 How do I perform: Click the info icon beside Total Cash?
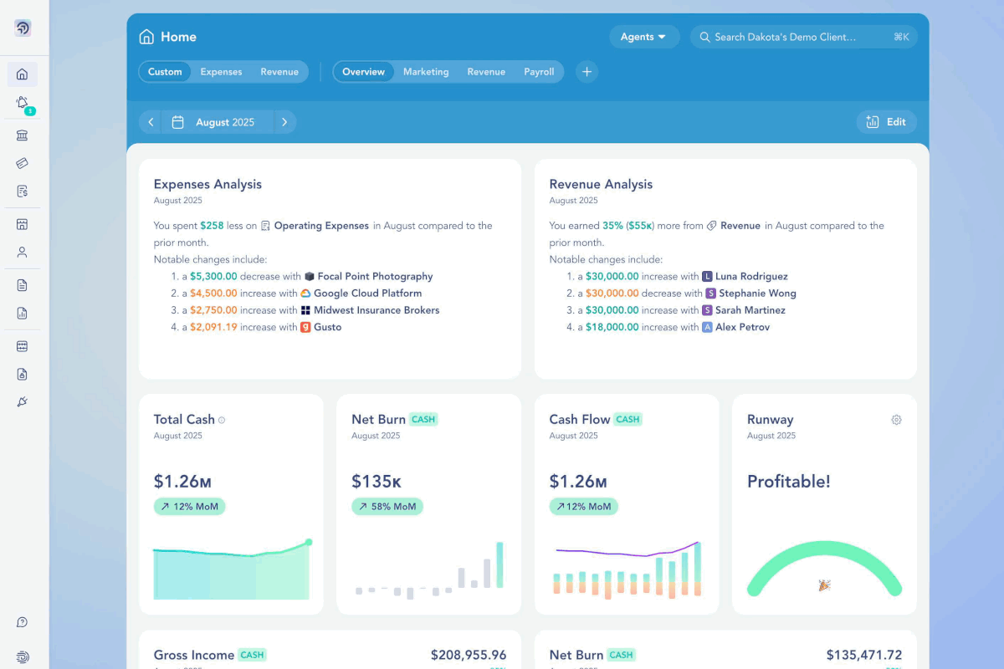coord(222,421)
